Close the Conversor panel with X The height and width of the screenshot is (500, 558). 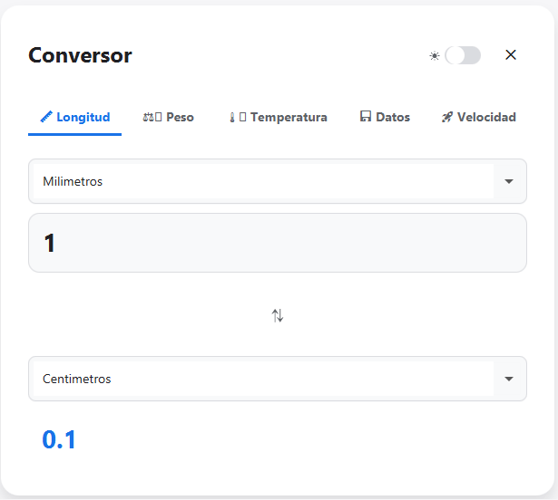[511, 55]
